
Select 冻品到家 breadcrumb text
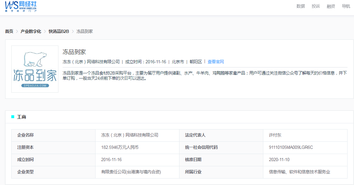click(x=85, y=31)
